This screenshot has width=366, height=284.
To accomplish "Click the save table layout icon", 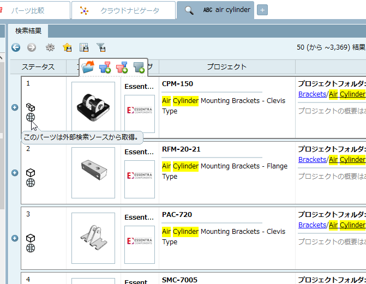I will 84,47.
